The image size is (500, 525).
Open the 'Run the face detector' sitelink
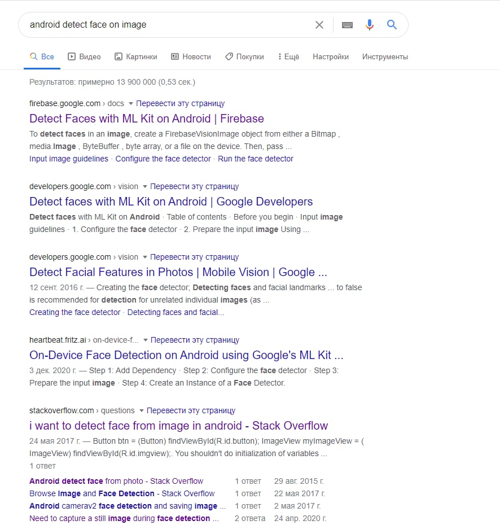(x=255, y=159)
